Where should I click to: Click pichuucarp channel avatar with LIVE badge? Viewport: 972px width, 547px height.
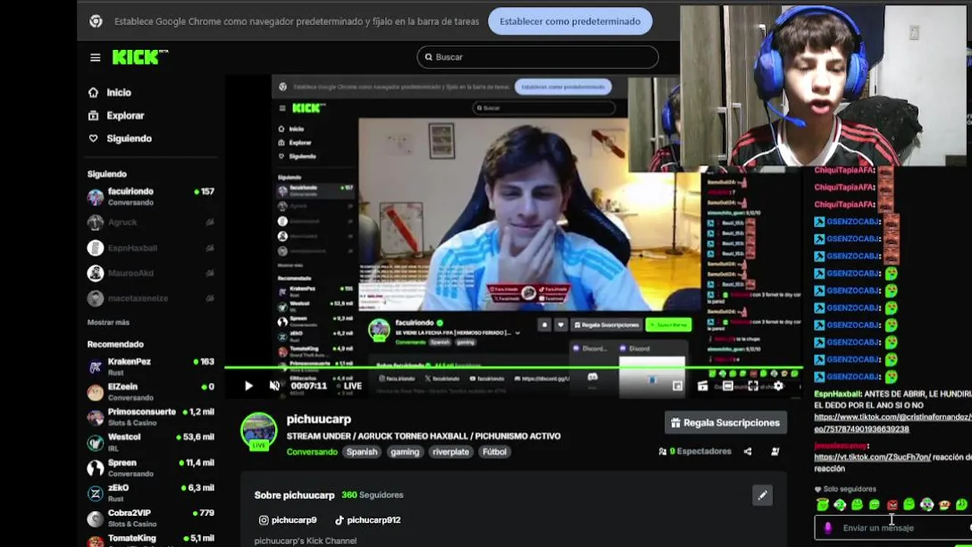click(x=259, y=432)
